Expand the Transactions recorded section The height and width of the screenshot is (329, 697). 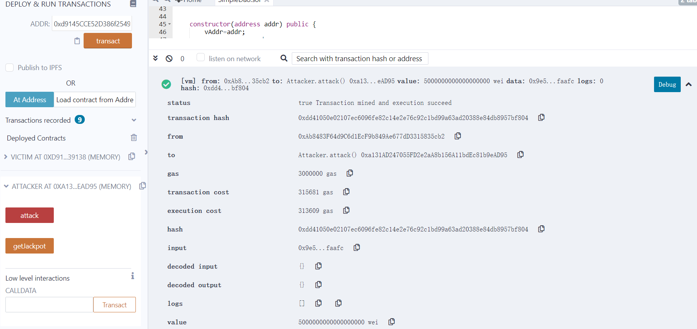(134, 120)
